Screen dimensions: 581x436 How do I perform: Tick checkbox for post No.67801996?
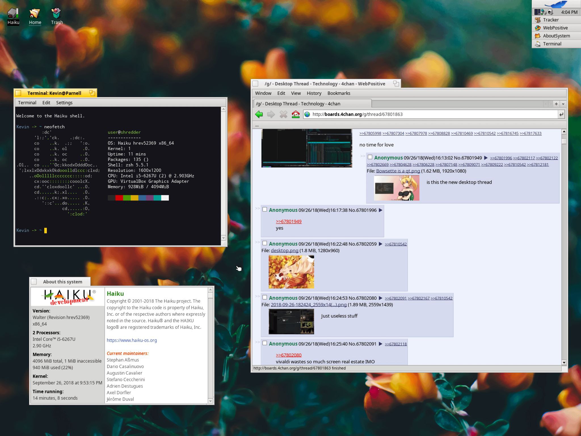[265, 209]
